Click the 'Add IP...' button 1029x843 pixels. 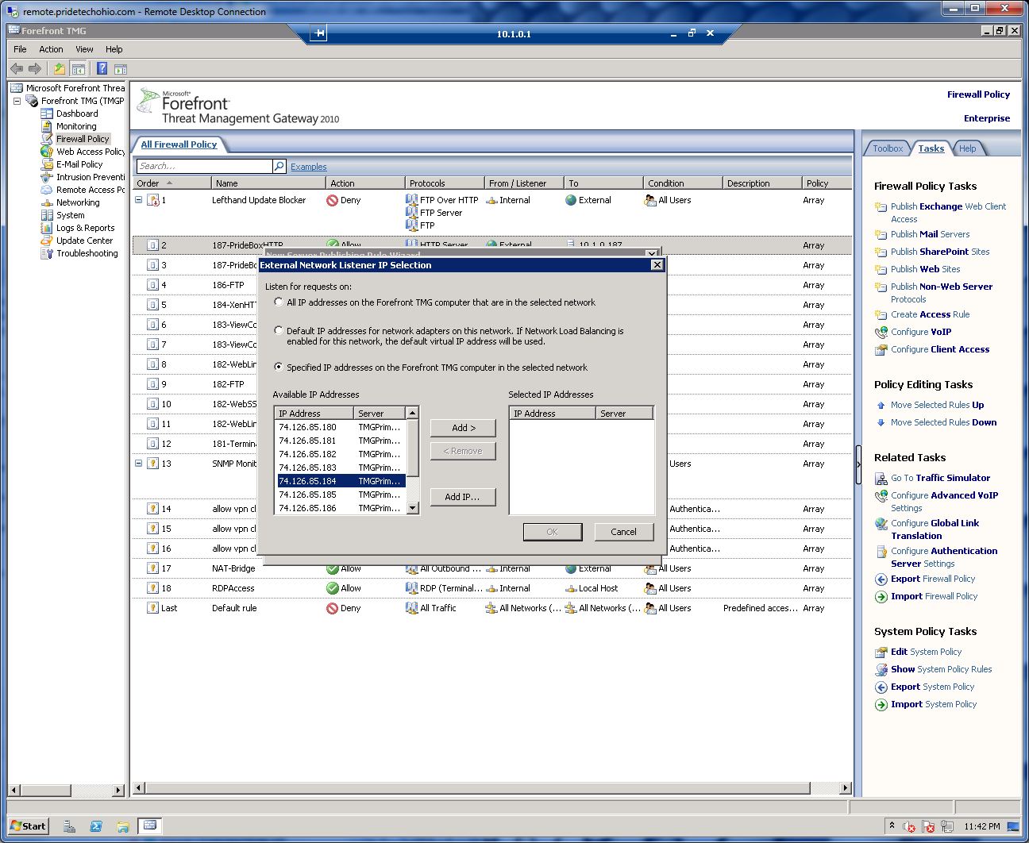point(463,497)
